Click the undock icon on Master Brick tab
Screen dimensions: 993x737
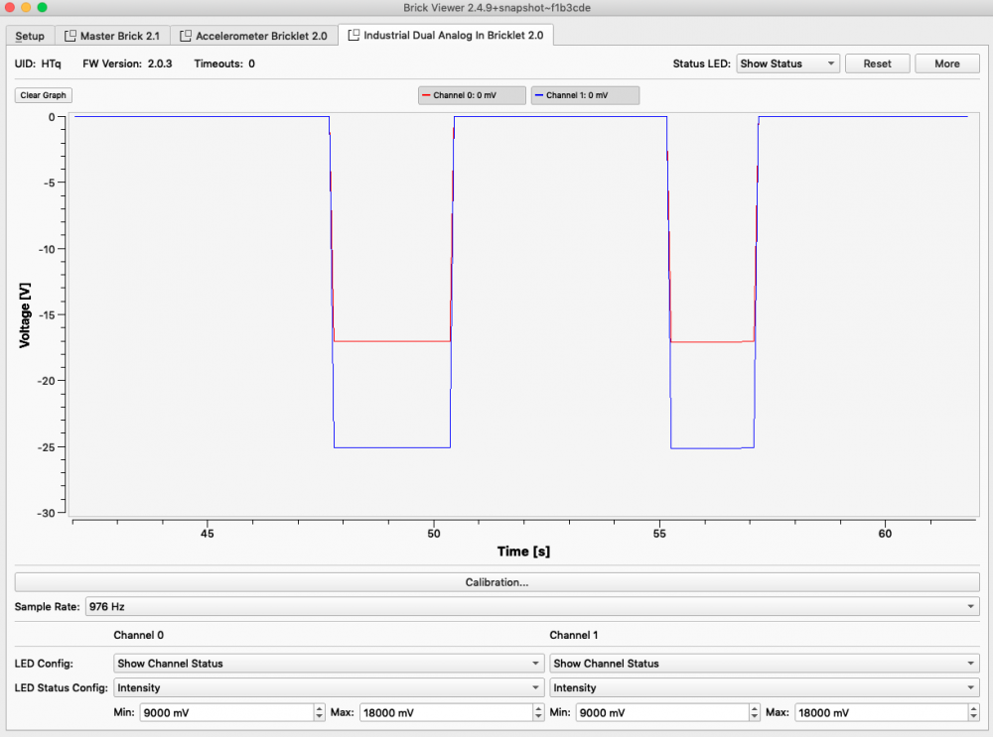(70, 36)
